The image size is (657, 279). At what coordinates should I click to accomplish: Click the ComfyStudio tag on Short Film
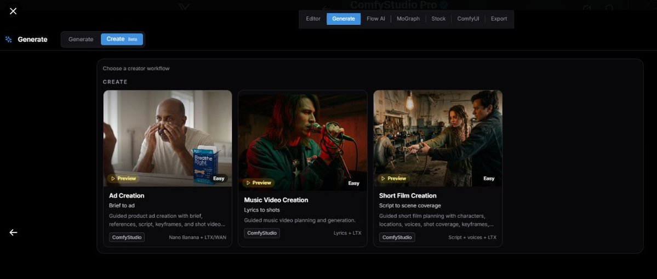pos(397,237)
